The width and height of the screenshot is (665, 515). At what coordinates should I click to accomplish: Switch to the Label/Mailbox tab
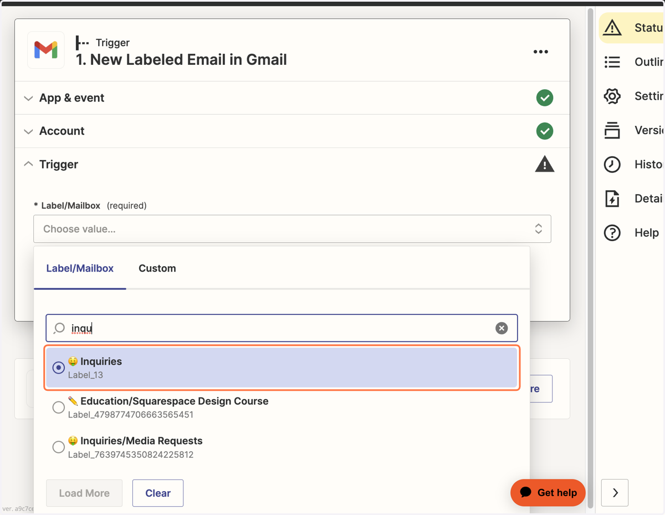(80, 268)
